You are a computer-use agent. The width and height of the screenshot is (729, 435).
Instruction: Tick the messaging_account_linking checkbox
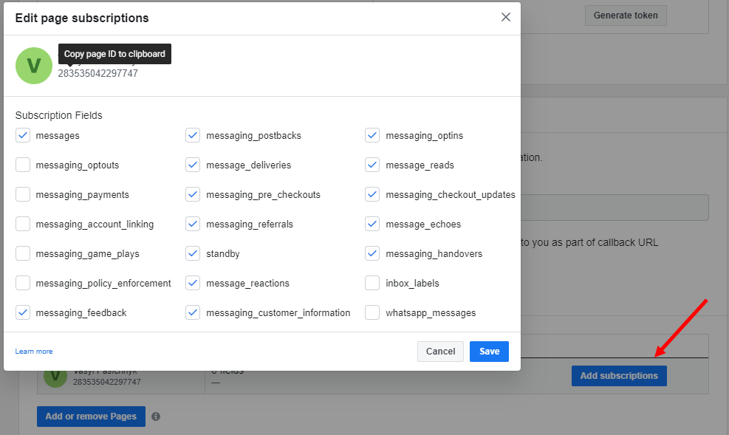pos(23,224)
